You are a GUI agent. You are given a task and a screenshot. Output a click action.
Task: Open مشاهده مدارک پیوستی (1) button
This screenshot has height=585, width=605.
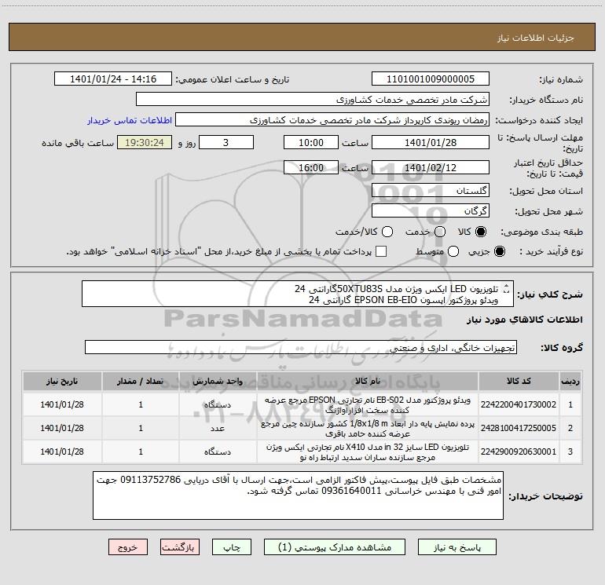coord(335,547)
